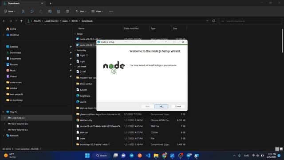Select the file 21597
The height and width of the screenshot is (160, 284).
[81, 72]
